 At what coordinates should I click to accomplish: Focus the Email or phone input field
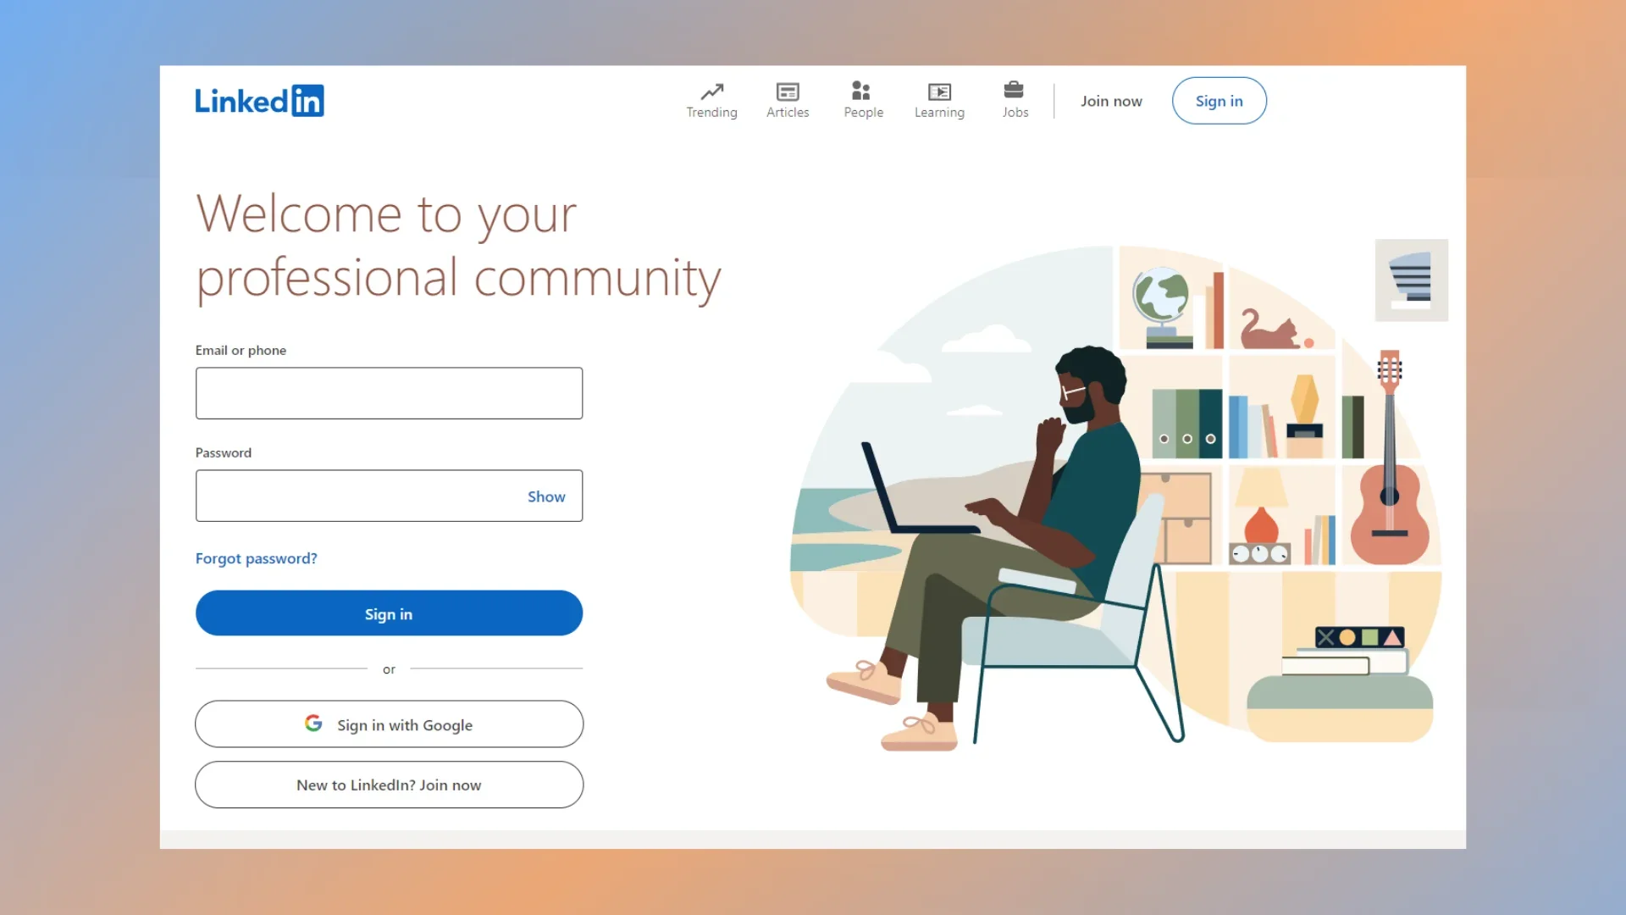pos(389,393)
